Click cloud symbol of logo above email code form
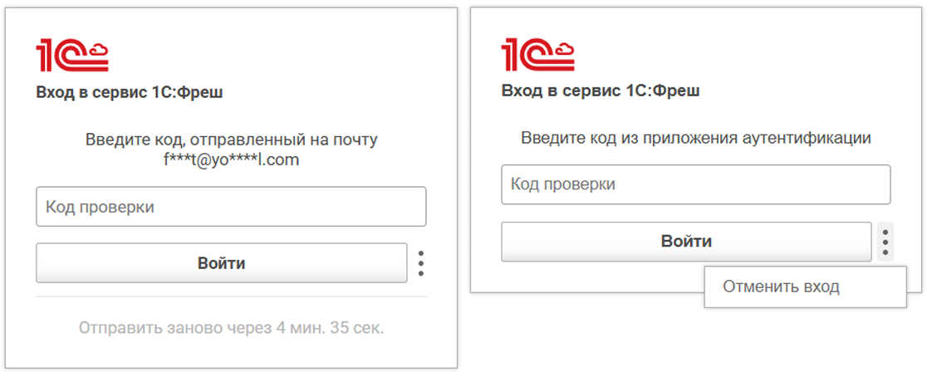 click(98, 51)
